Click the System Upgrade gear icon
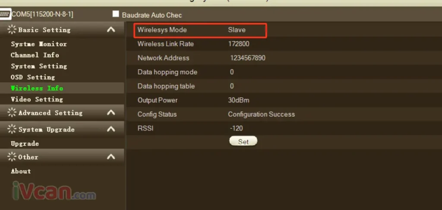This screenshot has height=210, width=442. coord(12,129)
